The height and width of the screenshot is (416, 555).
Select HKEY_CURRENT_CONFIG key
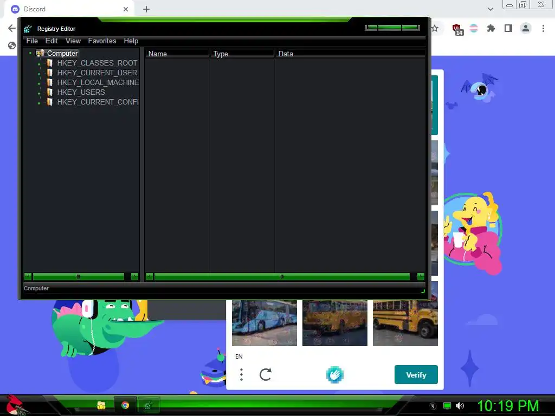(x=98, y=102)
